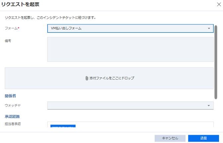The width and height of the screenshot is (223, 143).
Task: Expand the ウォッチャ dropdown list
Action: click(x=128, y=106)
